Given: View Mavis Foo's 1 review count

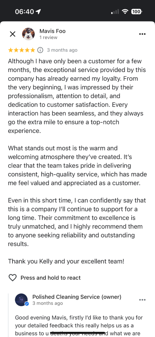Looking at the screenshot, I should [48, 38].
